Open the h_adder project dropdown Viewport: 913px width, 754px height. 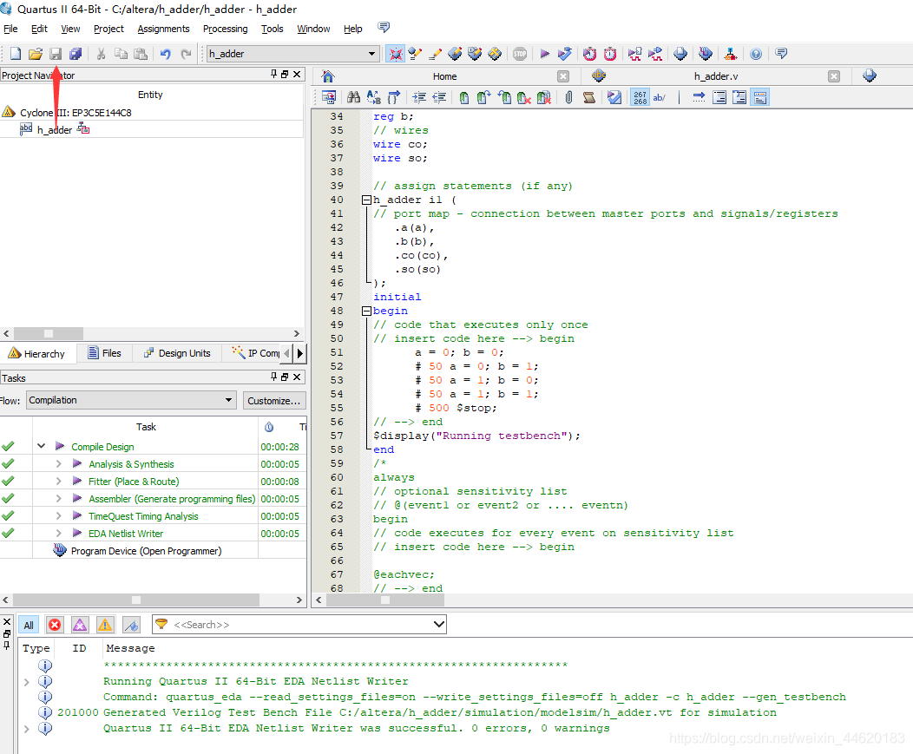coord(371,54)
